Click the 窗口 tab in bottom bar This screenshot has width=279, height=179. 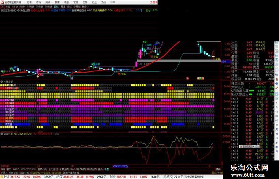9,169
